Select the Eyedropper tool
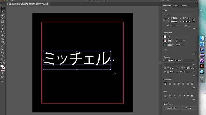The width and height of the screenshot is (206, 115). tap(3, 46)
